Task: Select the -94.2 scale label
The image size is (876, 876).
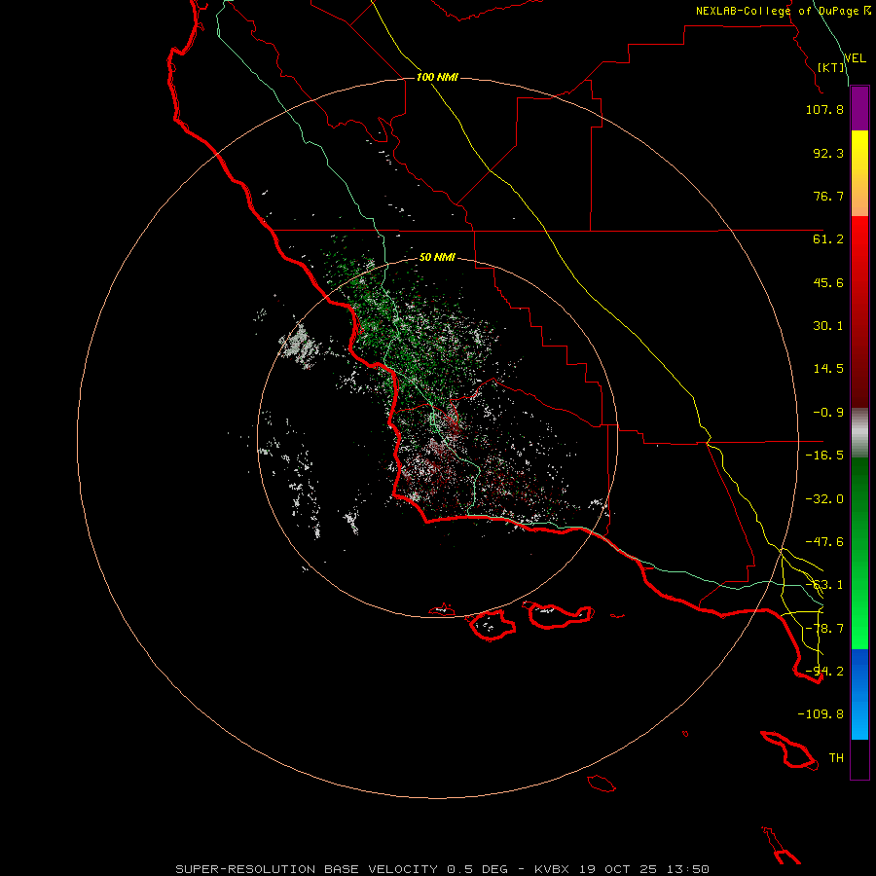Action: tap(824, 672)
